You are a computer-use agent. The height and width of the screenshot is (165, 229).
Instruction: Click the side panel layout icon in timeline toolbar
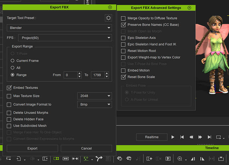(45, 159)
